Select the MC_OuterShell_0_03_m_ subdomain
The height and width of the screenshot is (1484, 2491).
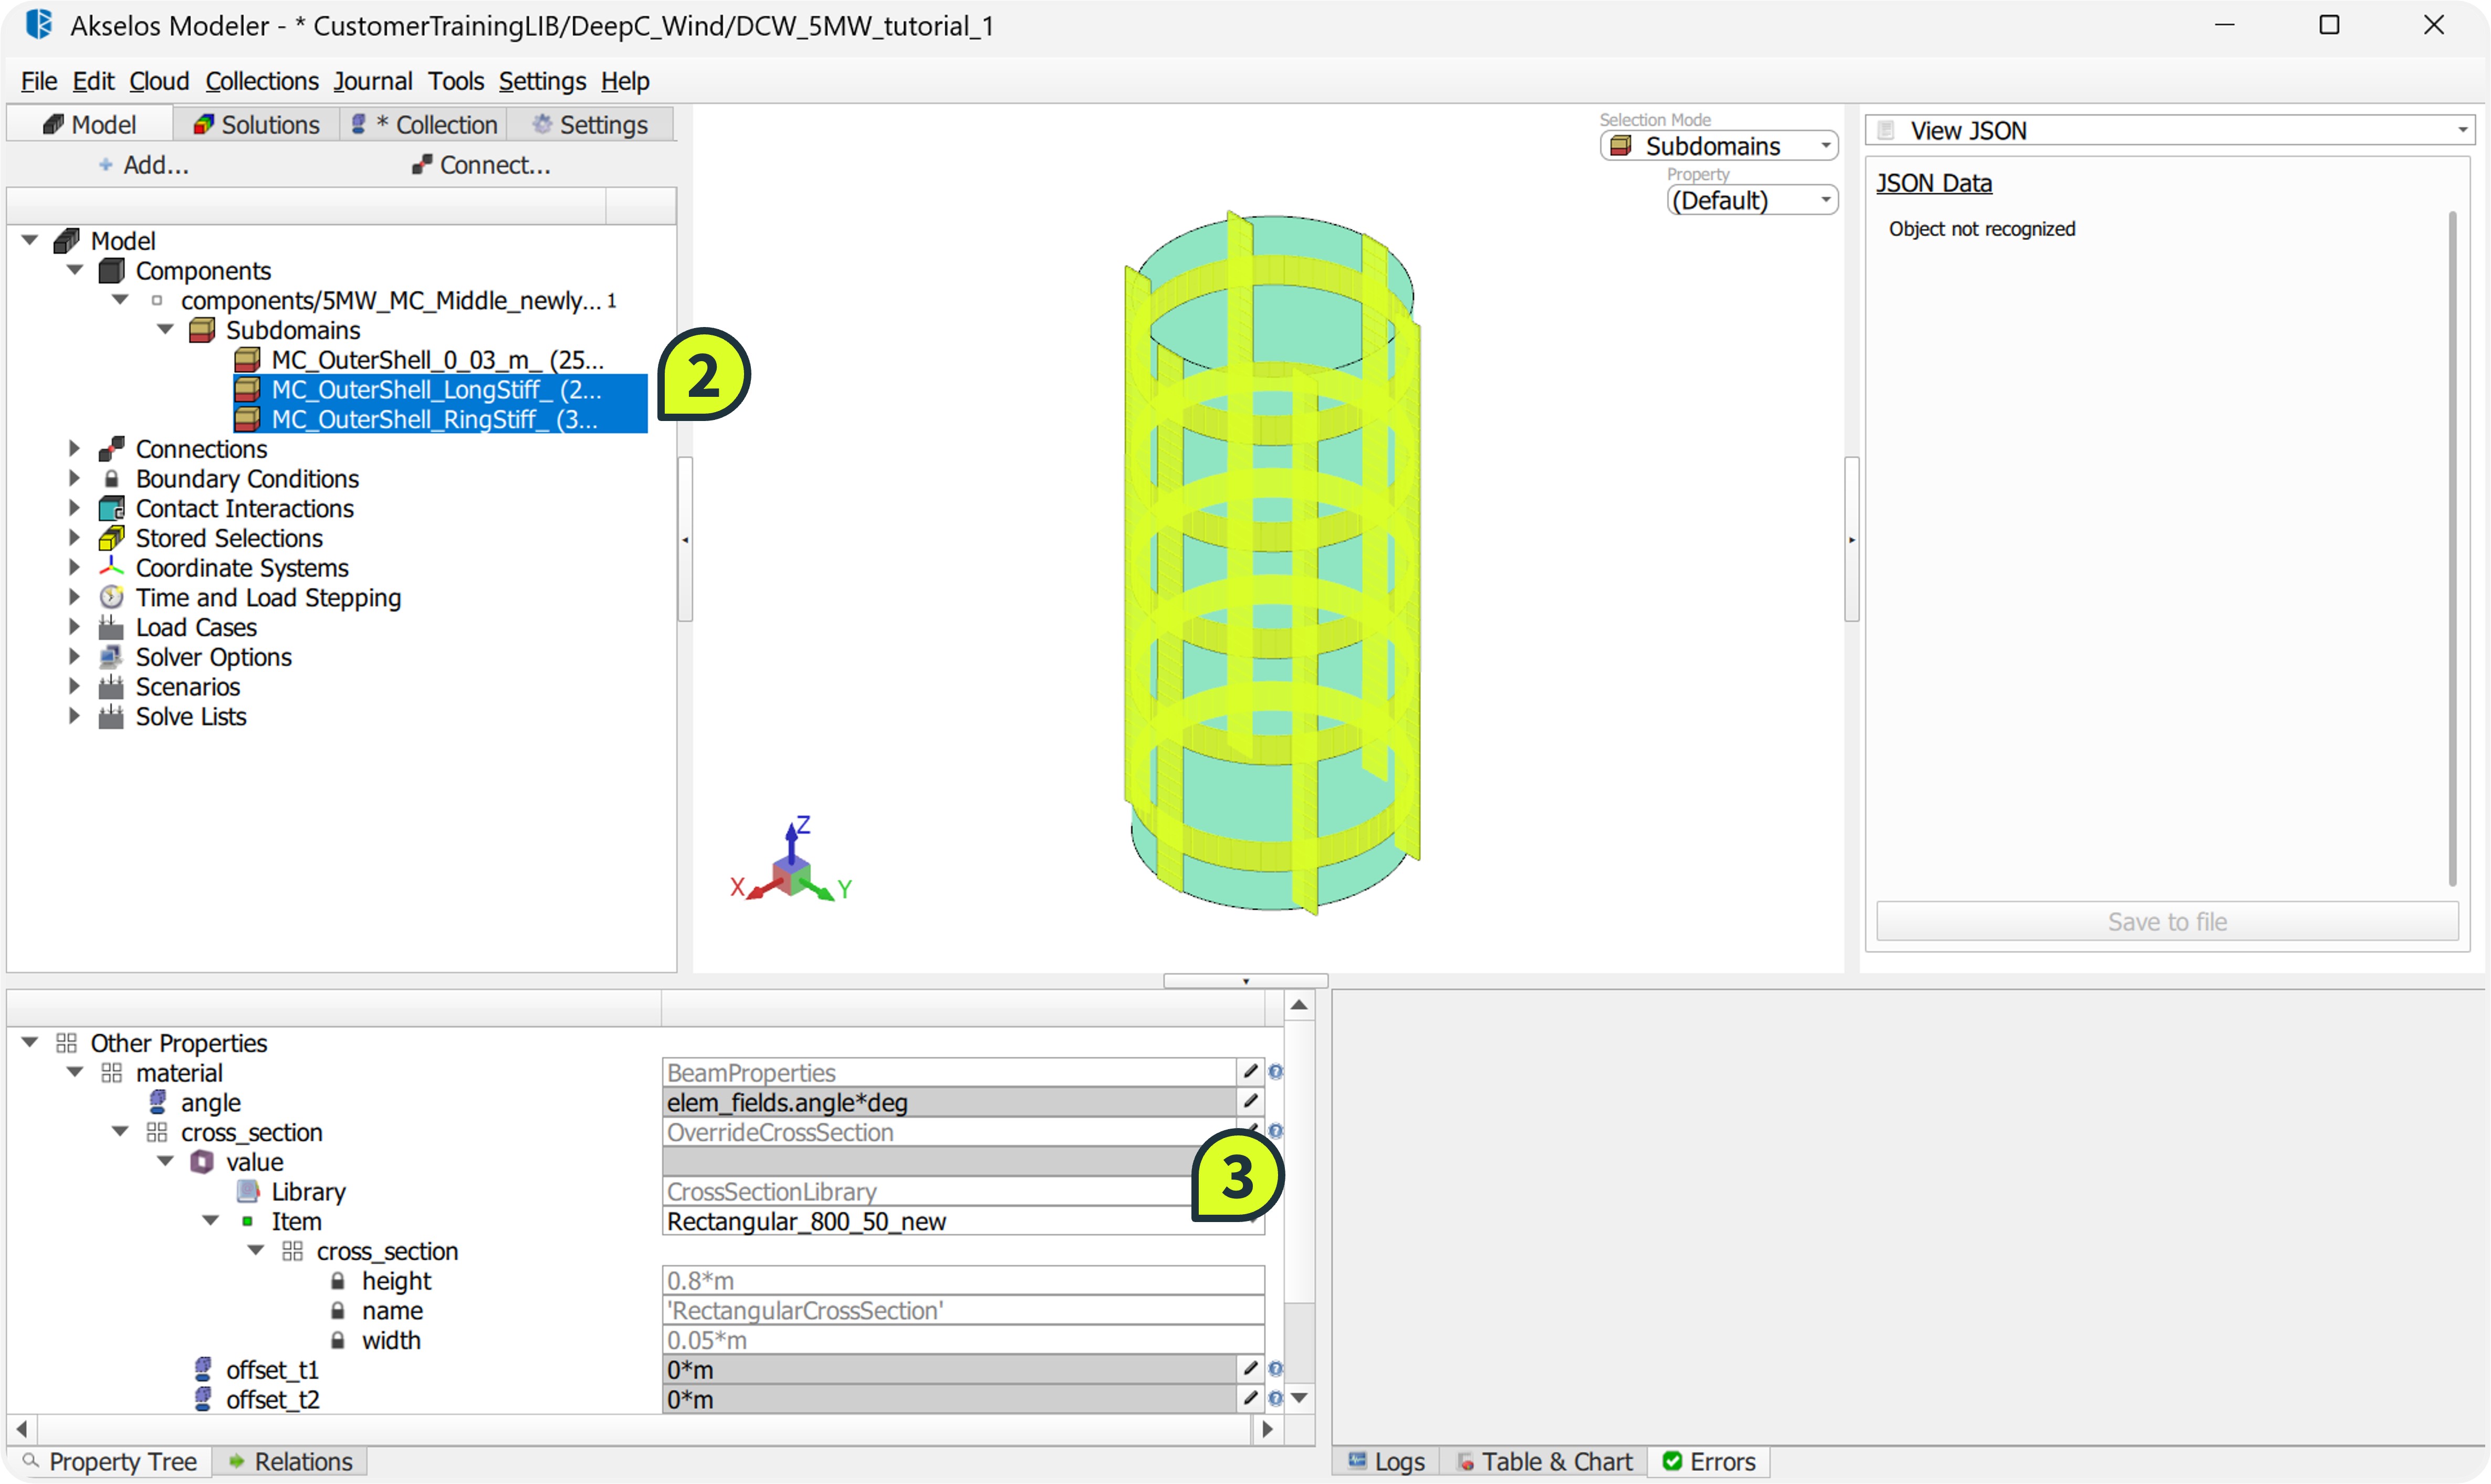pyautogui.click(x=437, y=360)
